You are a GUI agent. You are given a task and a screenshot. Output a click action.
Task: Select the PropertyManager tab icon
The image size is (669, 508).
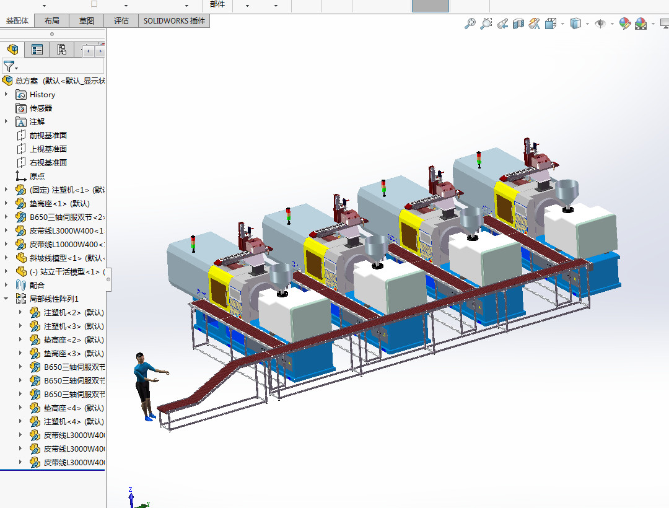coord(37,50)
